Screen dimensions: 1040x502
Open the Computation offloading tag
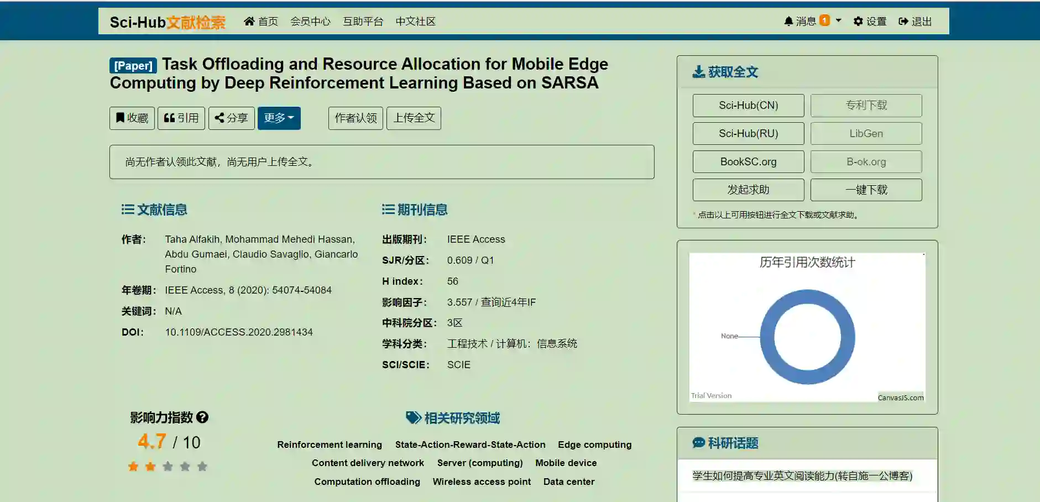click(367, 482)
